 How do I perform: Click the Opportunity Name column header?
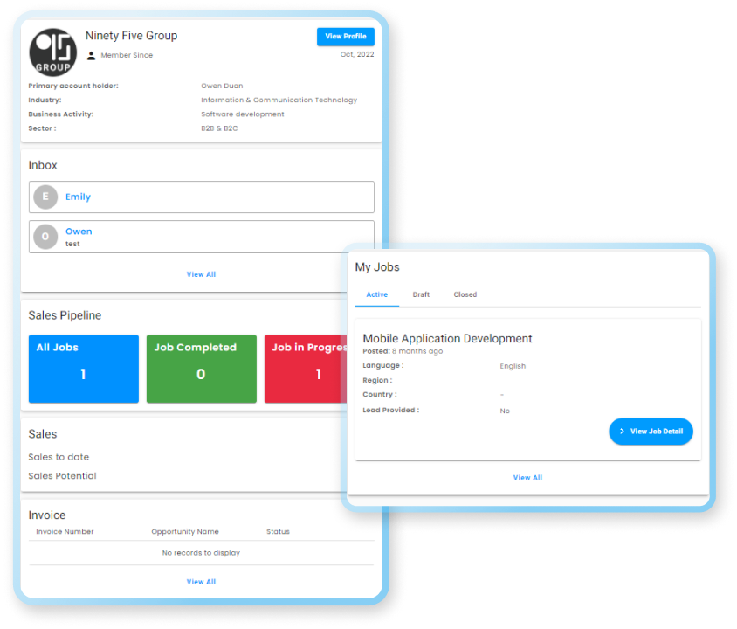coord(185,532)
